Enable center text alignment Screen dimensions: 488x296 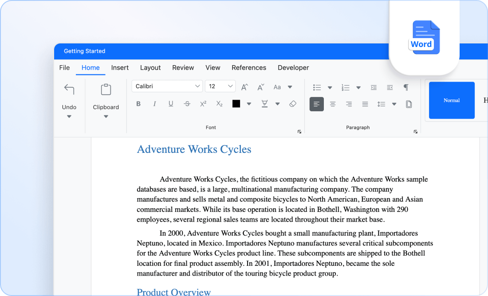point(333,104)
